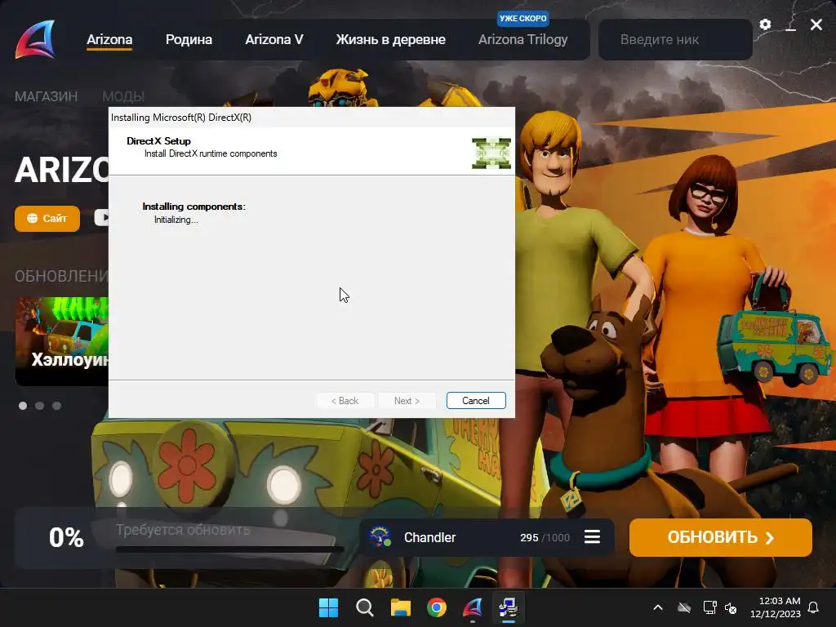Open the network tray icon
This screenshot has height=627, width=836.
click(709, 607)
